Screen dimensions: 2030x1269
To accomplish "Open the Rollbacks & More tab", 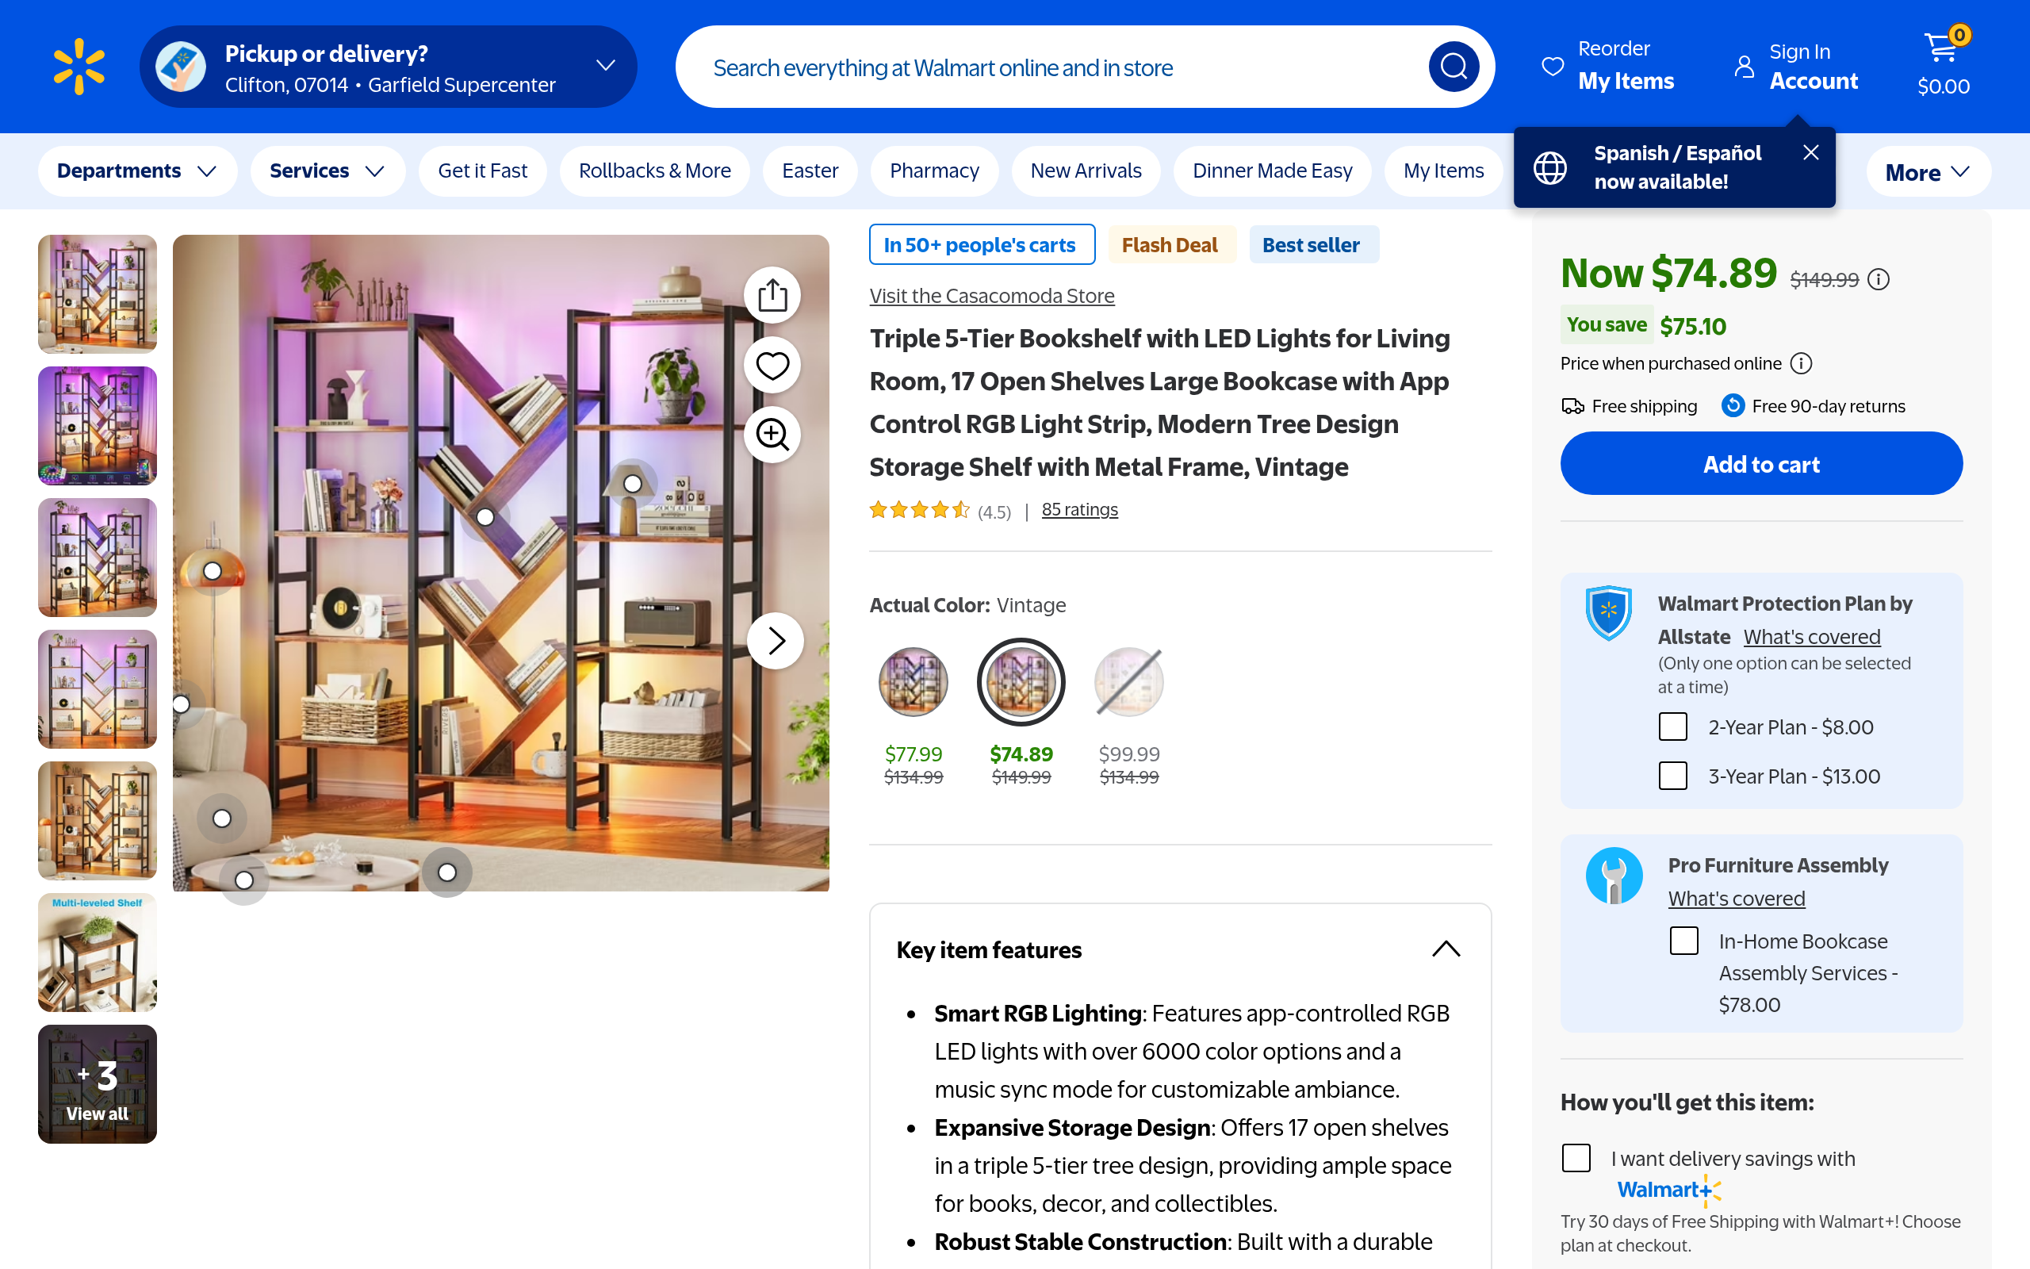I will click(654, 171).
